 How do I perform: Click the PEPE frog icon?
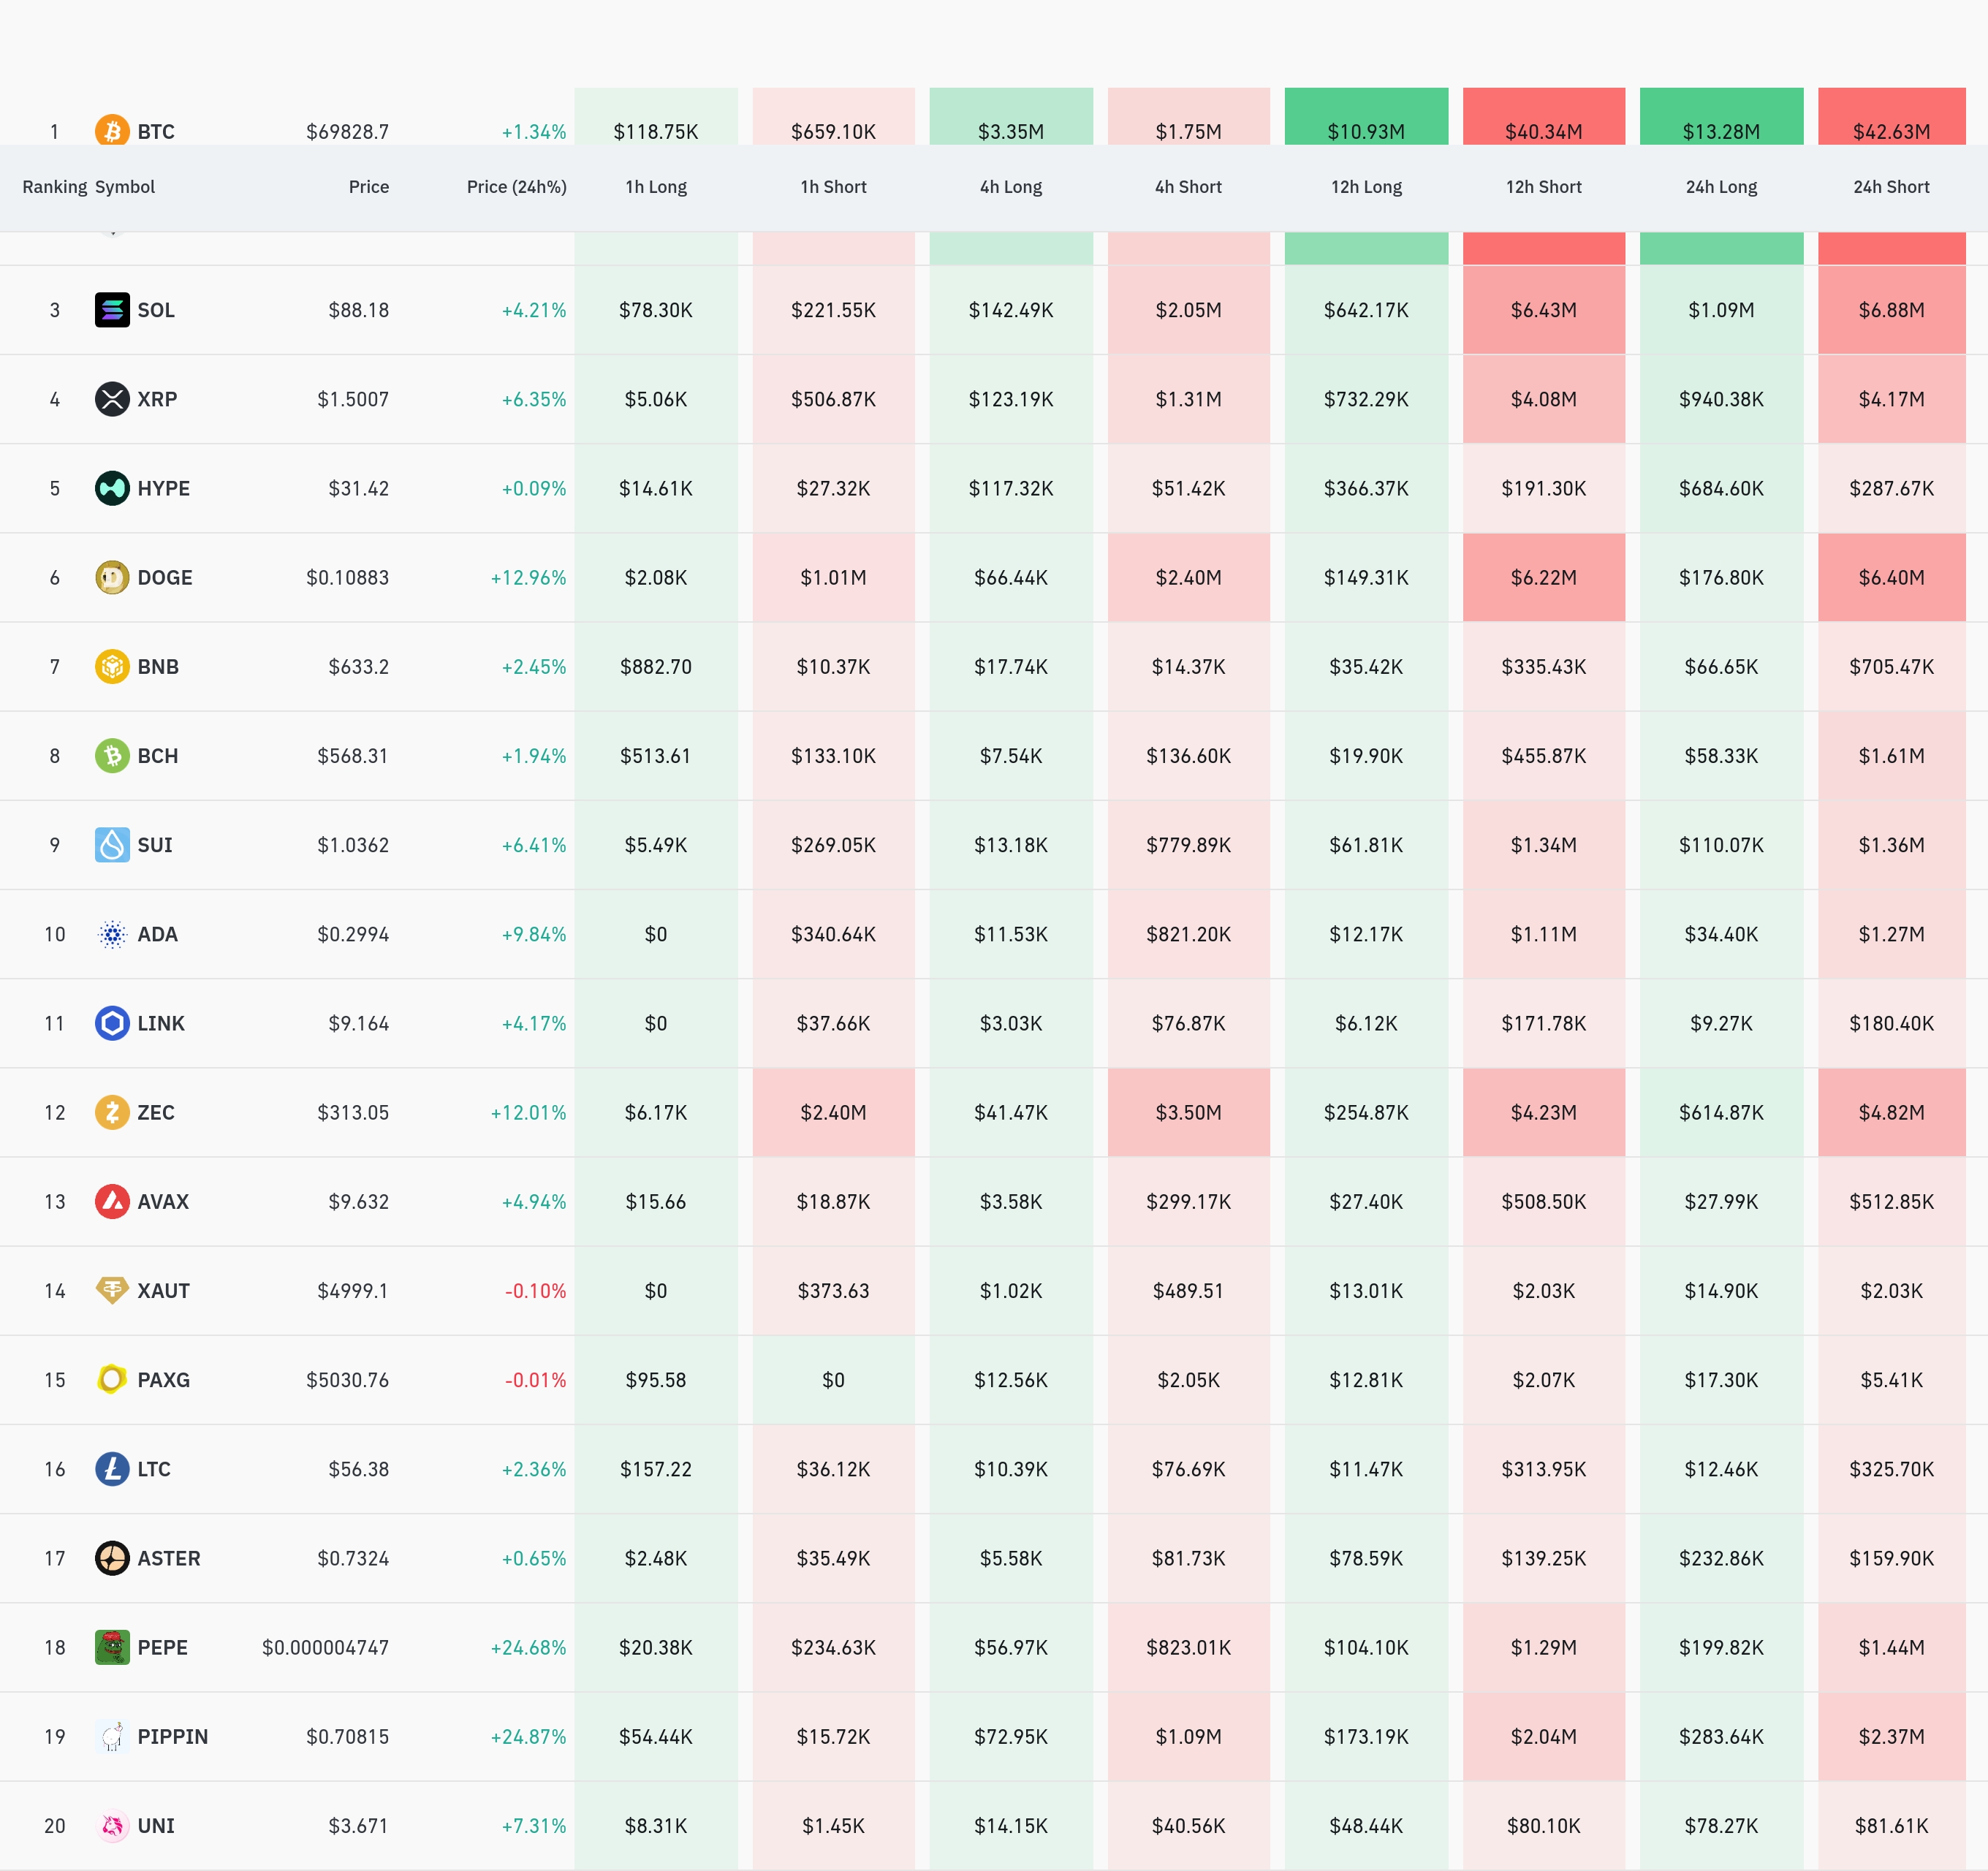coord(112,1647)
